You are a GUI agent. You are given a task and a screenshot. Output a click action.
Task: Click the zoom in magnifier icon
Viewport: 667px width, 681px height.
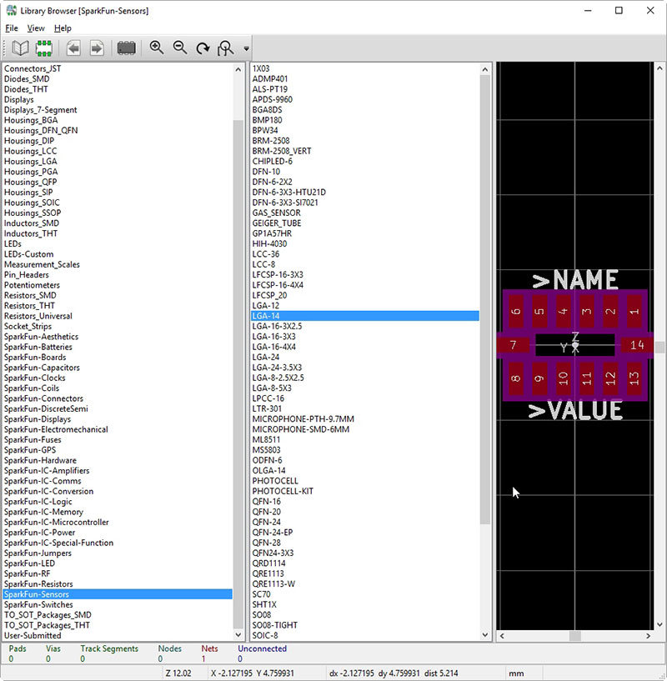(x=157, y=48)
